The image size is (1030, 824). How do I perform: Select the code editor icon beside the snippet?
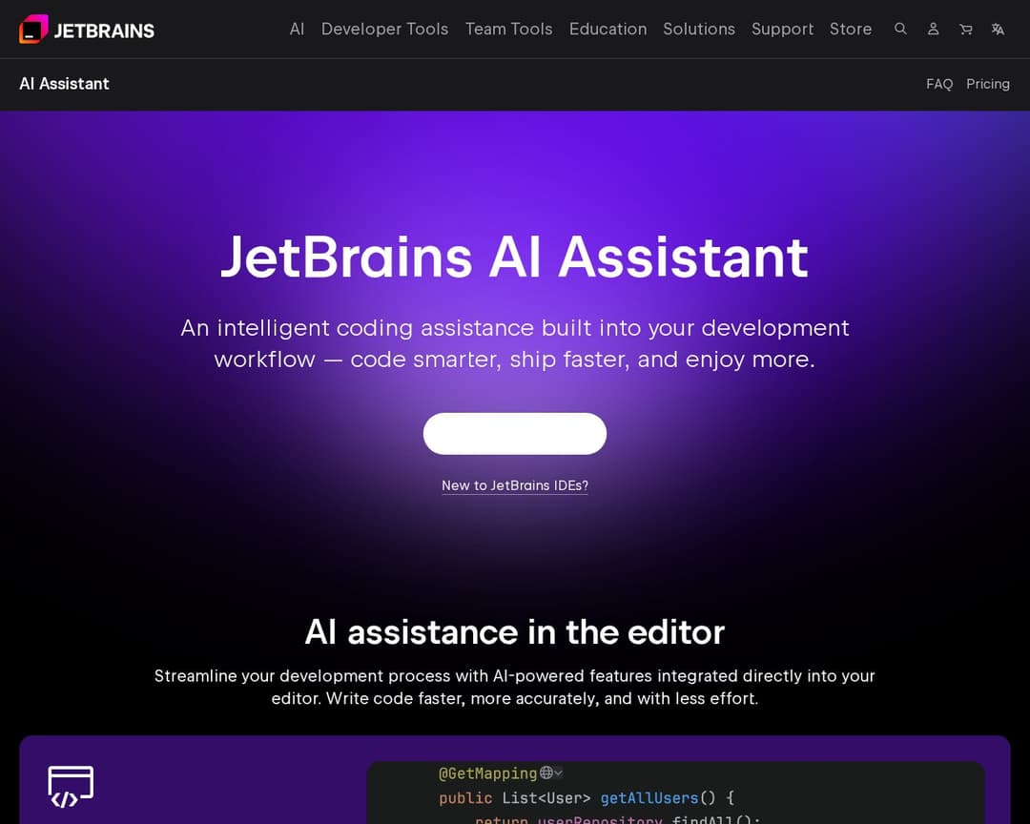(70, 785)
